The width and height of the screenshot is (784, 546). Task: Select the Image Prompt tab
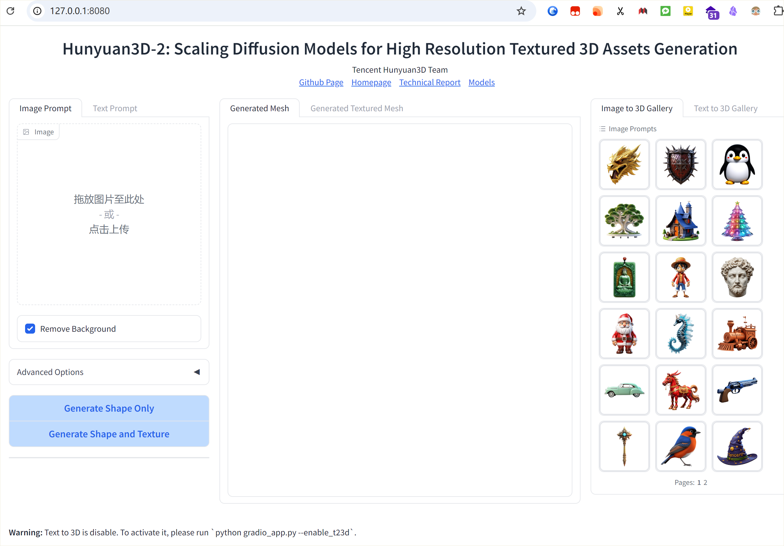(x=45, y=108)
